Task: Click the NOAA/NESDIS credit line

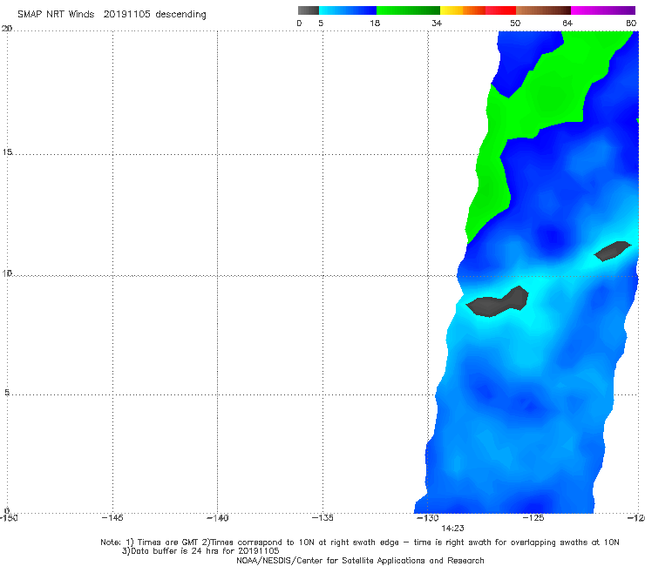Action: pyautogui.click(x=360, y=561)
